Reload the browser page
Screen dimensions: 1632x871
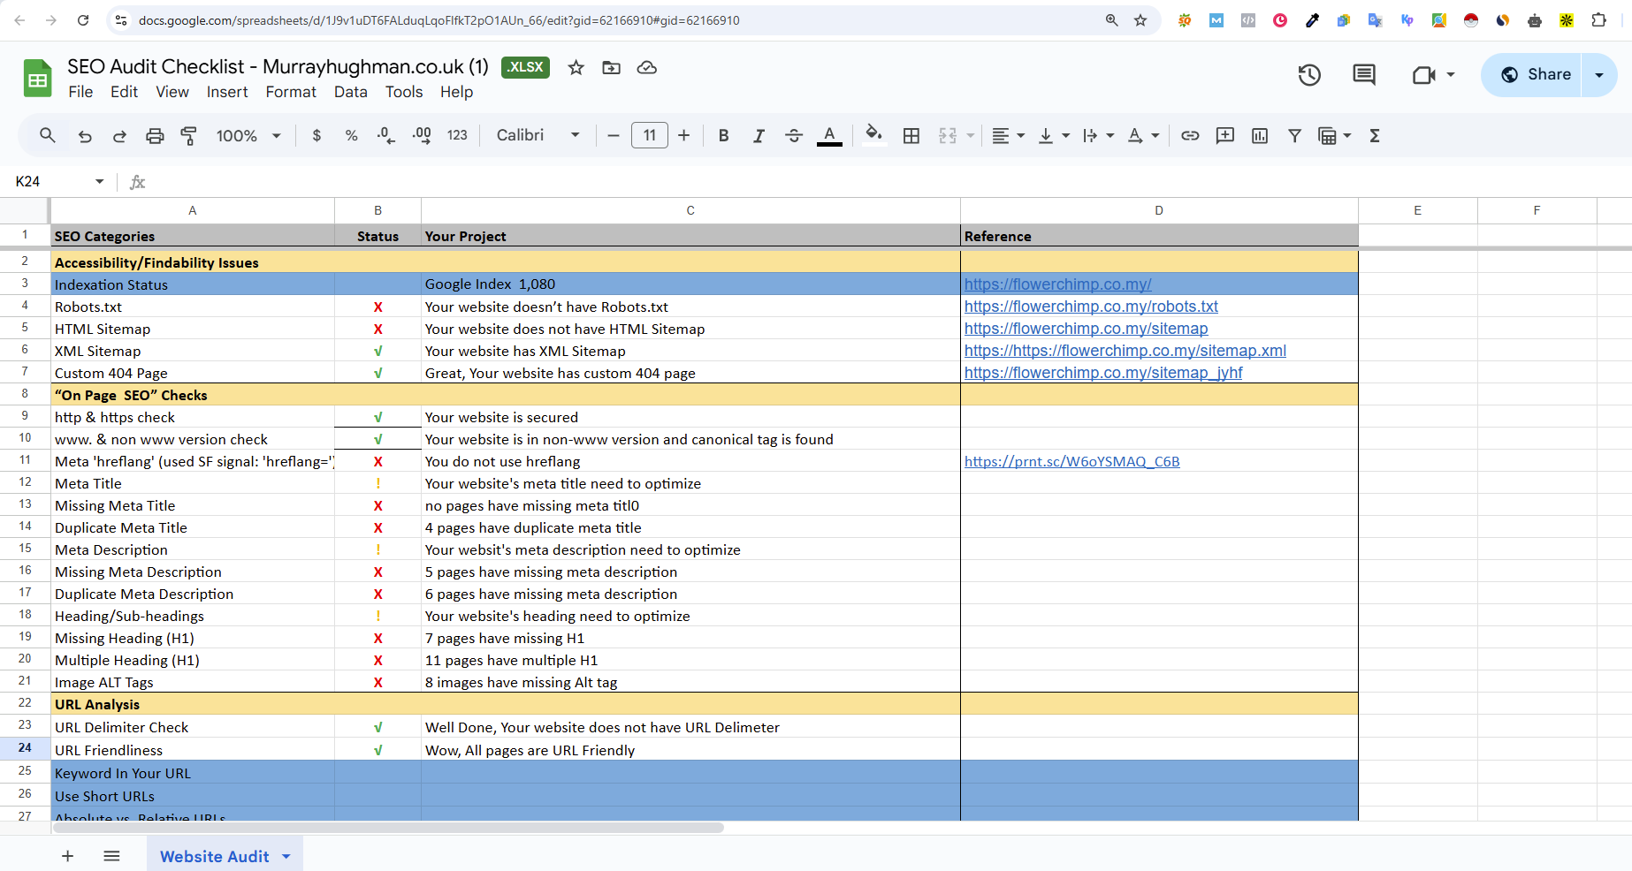(x=83, y=20)
